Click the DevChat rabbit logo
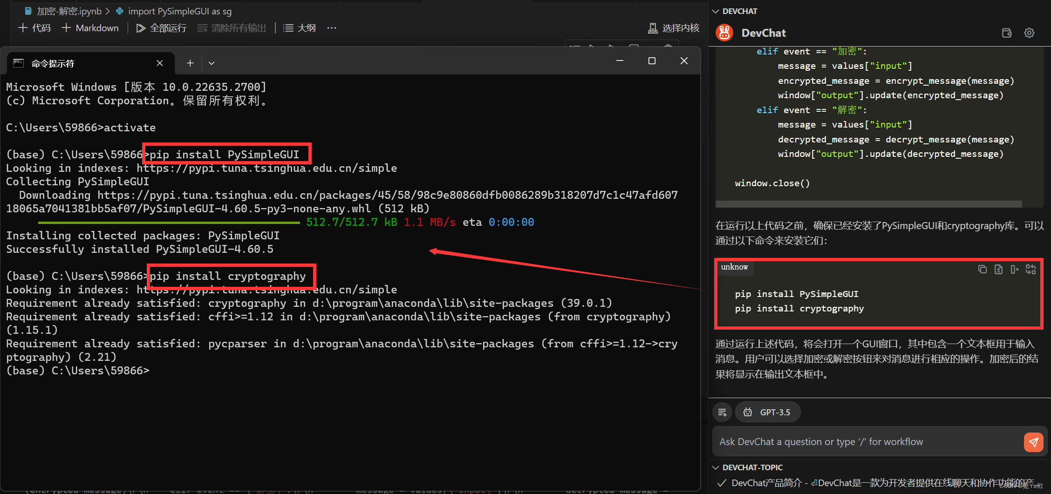 click(x=724, y=33)
